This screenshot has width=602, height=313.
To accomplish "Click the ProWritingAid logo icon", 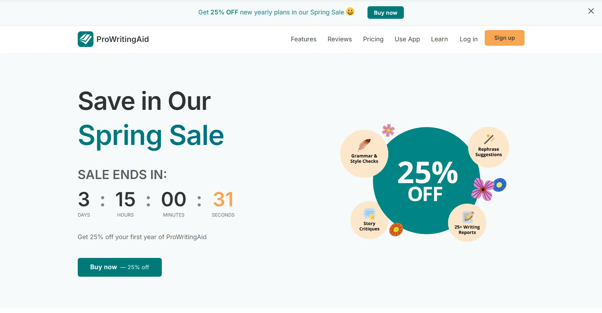I will (85, 39).
